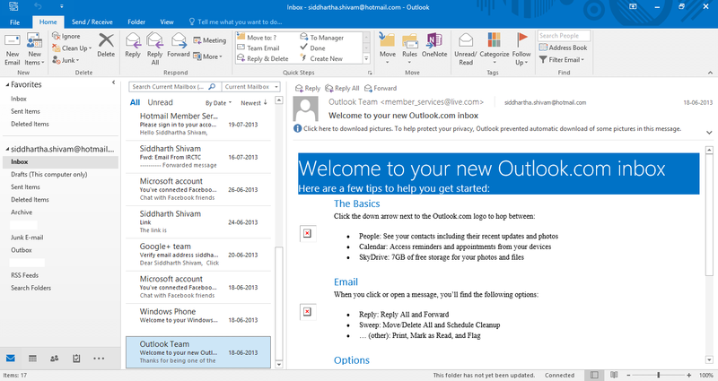Click the Search People field

pyautogui.click(x=564, y=36)
